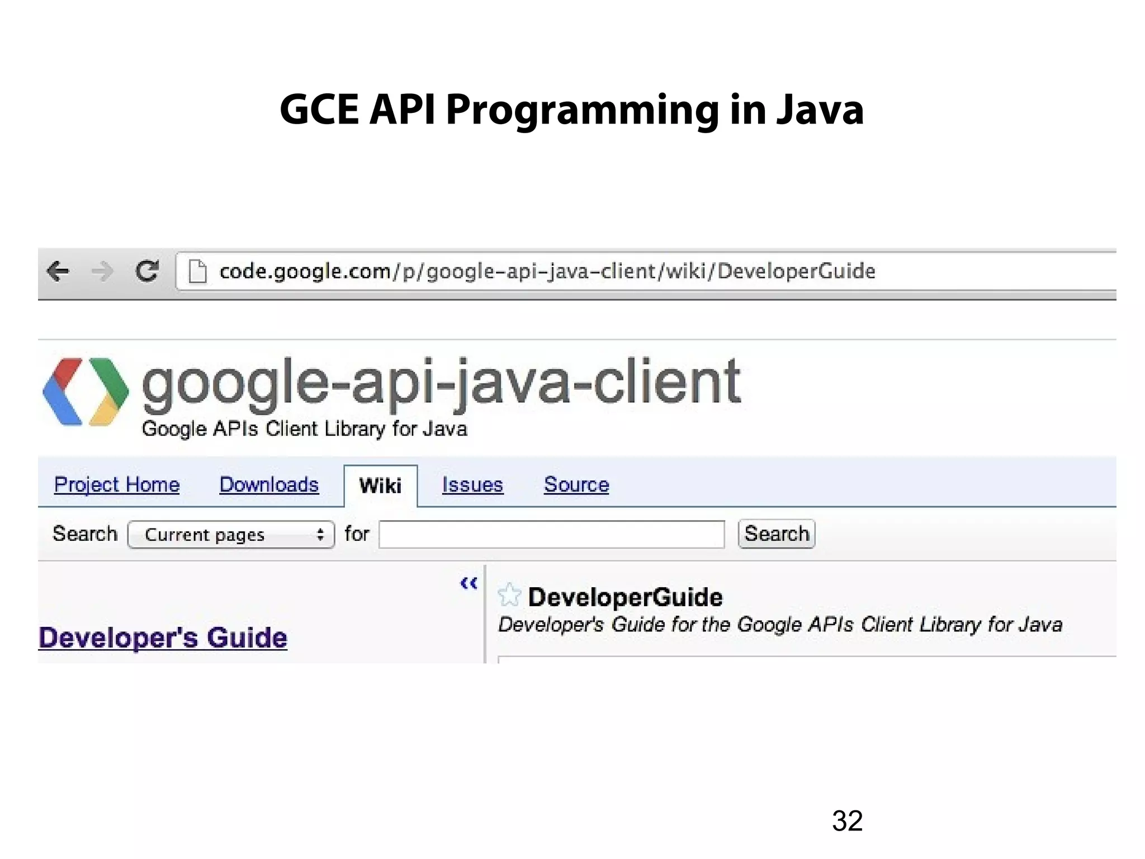Click the slide number 32
Screen dimensions: 1145x859
tap(847, 821)
